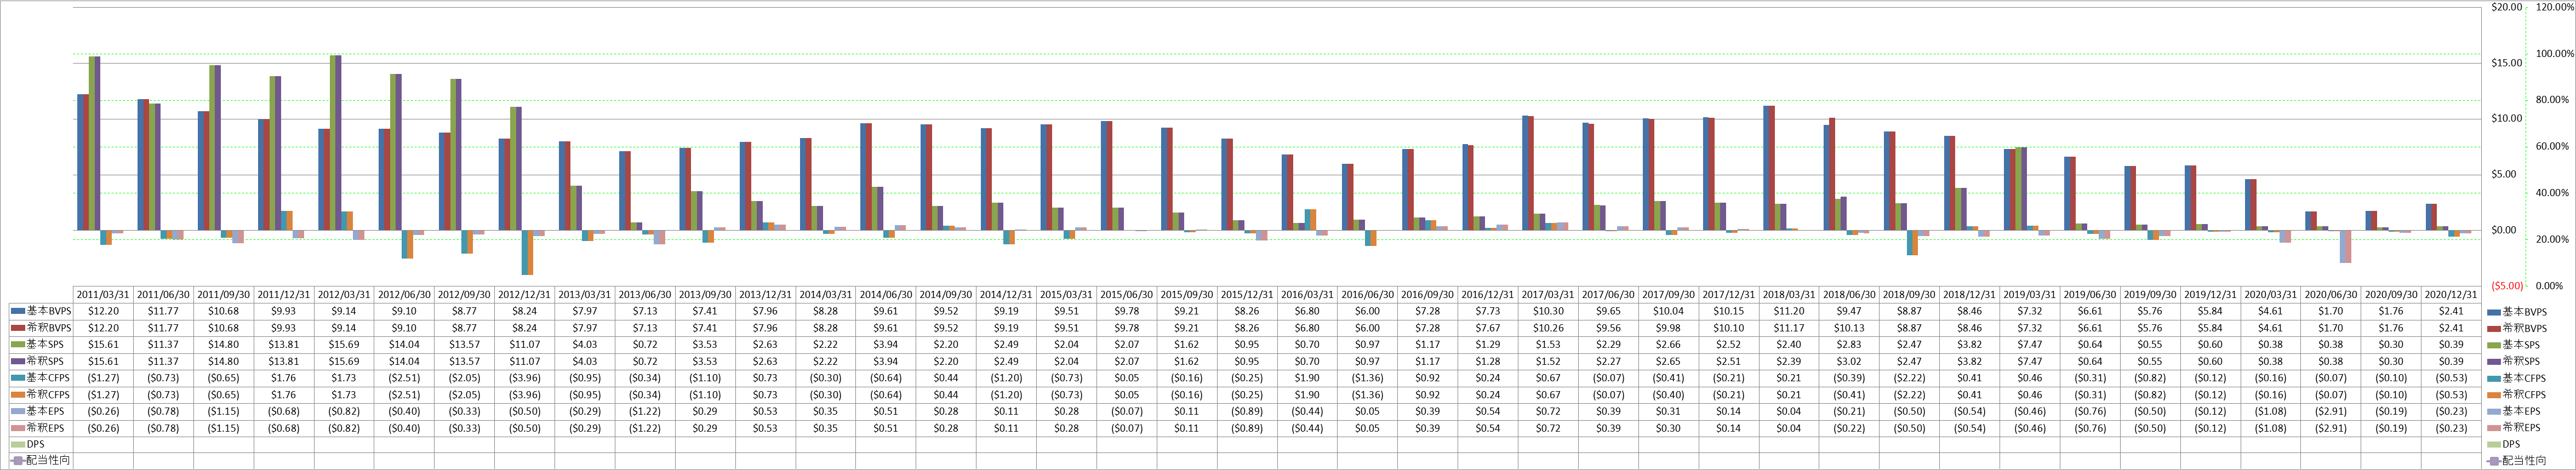The height and width of the screenshot is (470, 2576).
Task: Click 基本CFPS row label in data table
Action: pyautogui.click(x=48, y=378)
